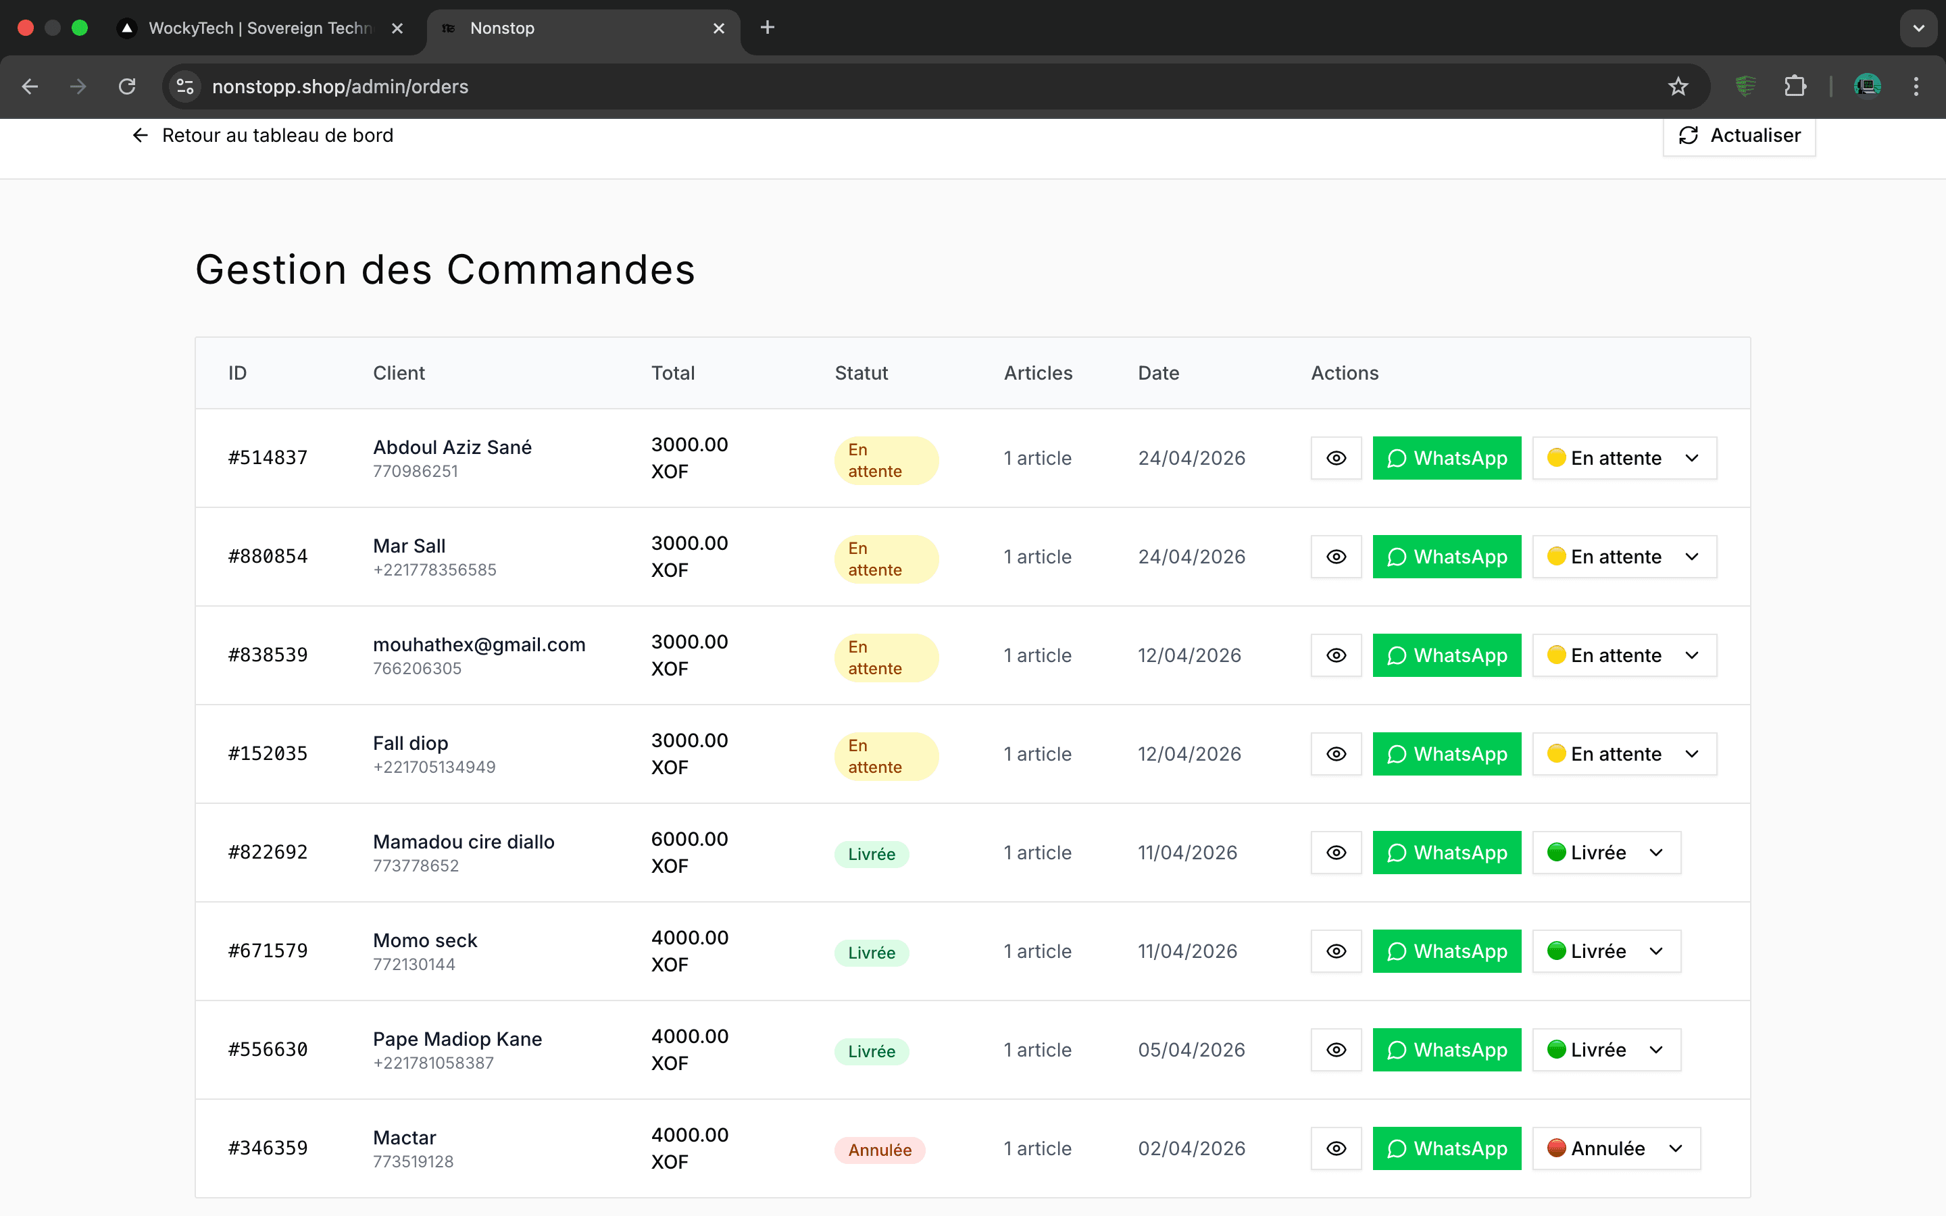Click client name Mamadou cire diallo
Image resolution: width=1946 pixels, height=1216 pixels.
point(464,841)
